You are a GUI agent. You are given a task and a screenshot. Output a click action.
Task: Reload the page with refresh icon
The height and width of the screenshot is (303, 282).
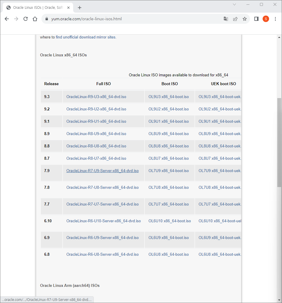(26, 19)
